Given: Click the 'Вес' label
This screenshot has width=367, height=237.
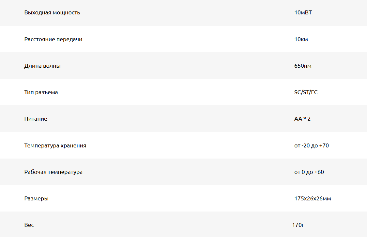Looking at the screenshot, I should [29, 225].
